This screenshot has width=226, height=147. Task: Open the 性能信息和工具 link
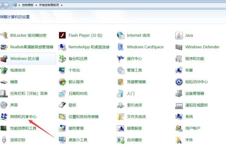[23, 128]
